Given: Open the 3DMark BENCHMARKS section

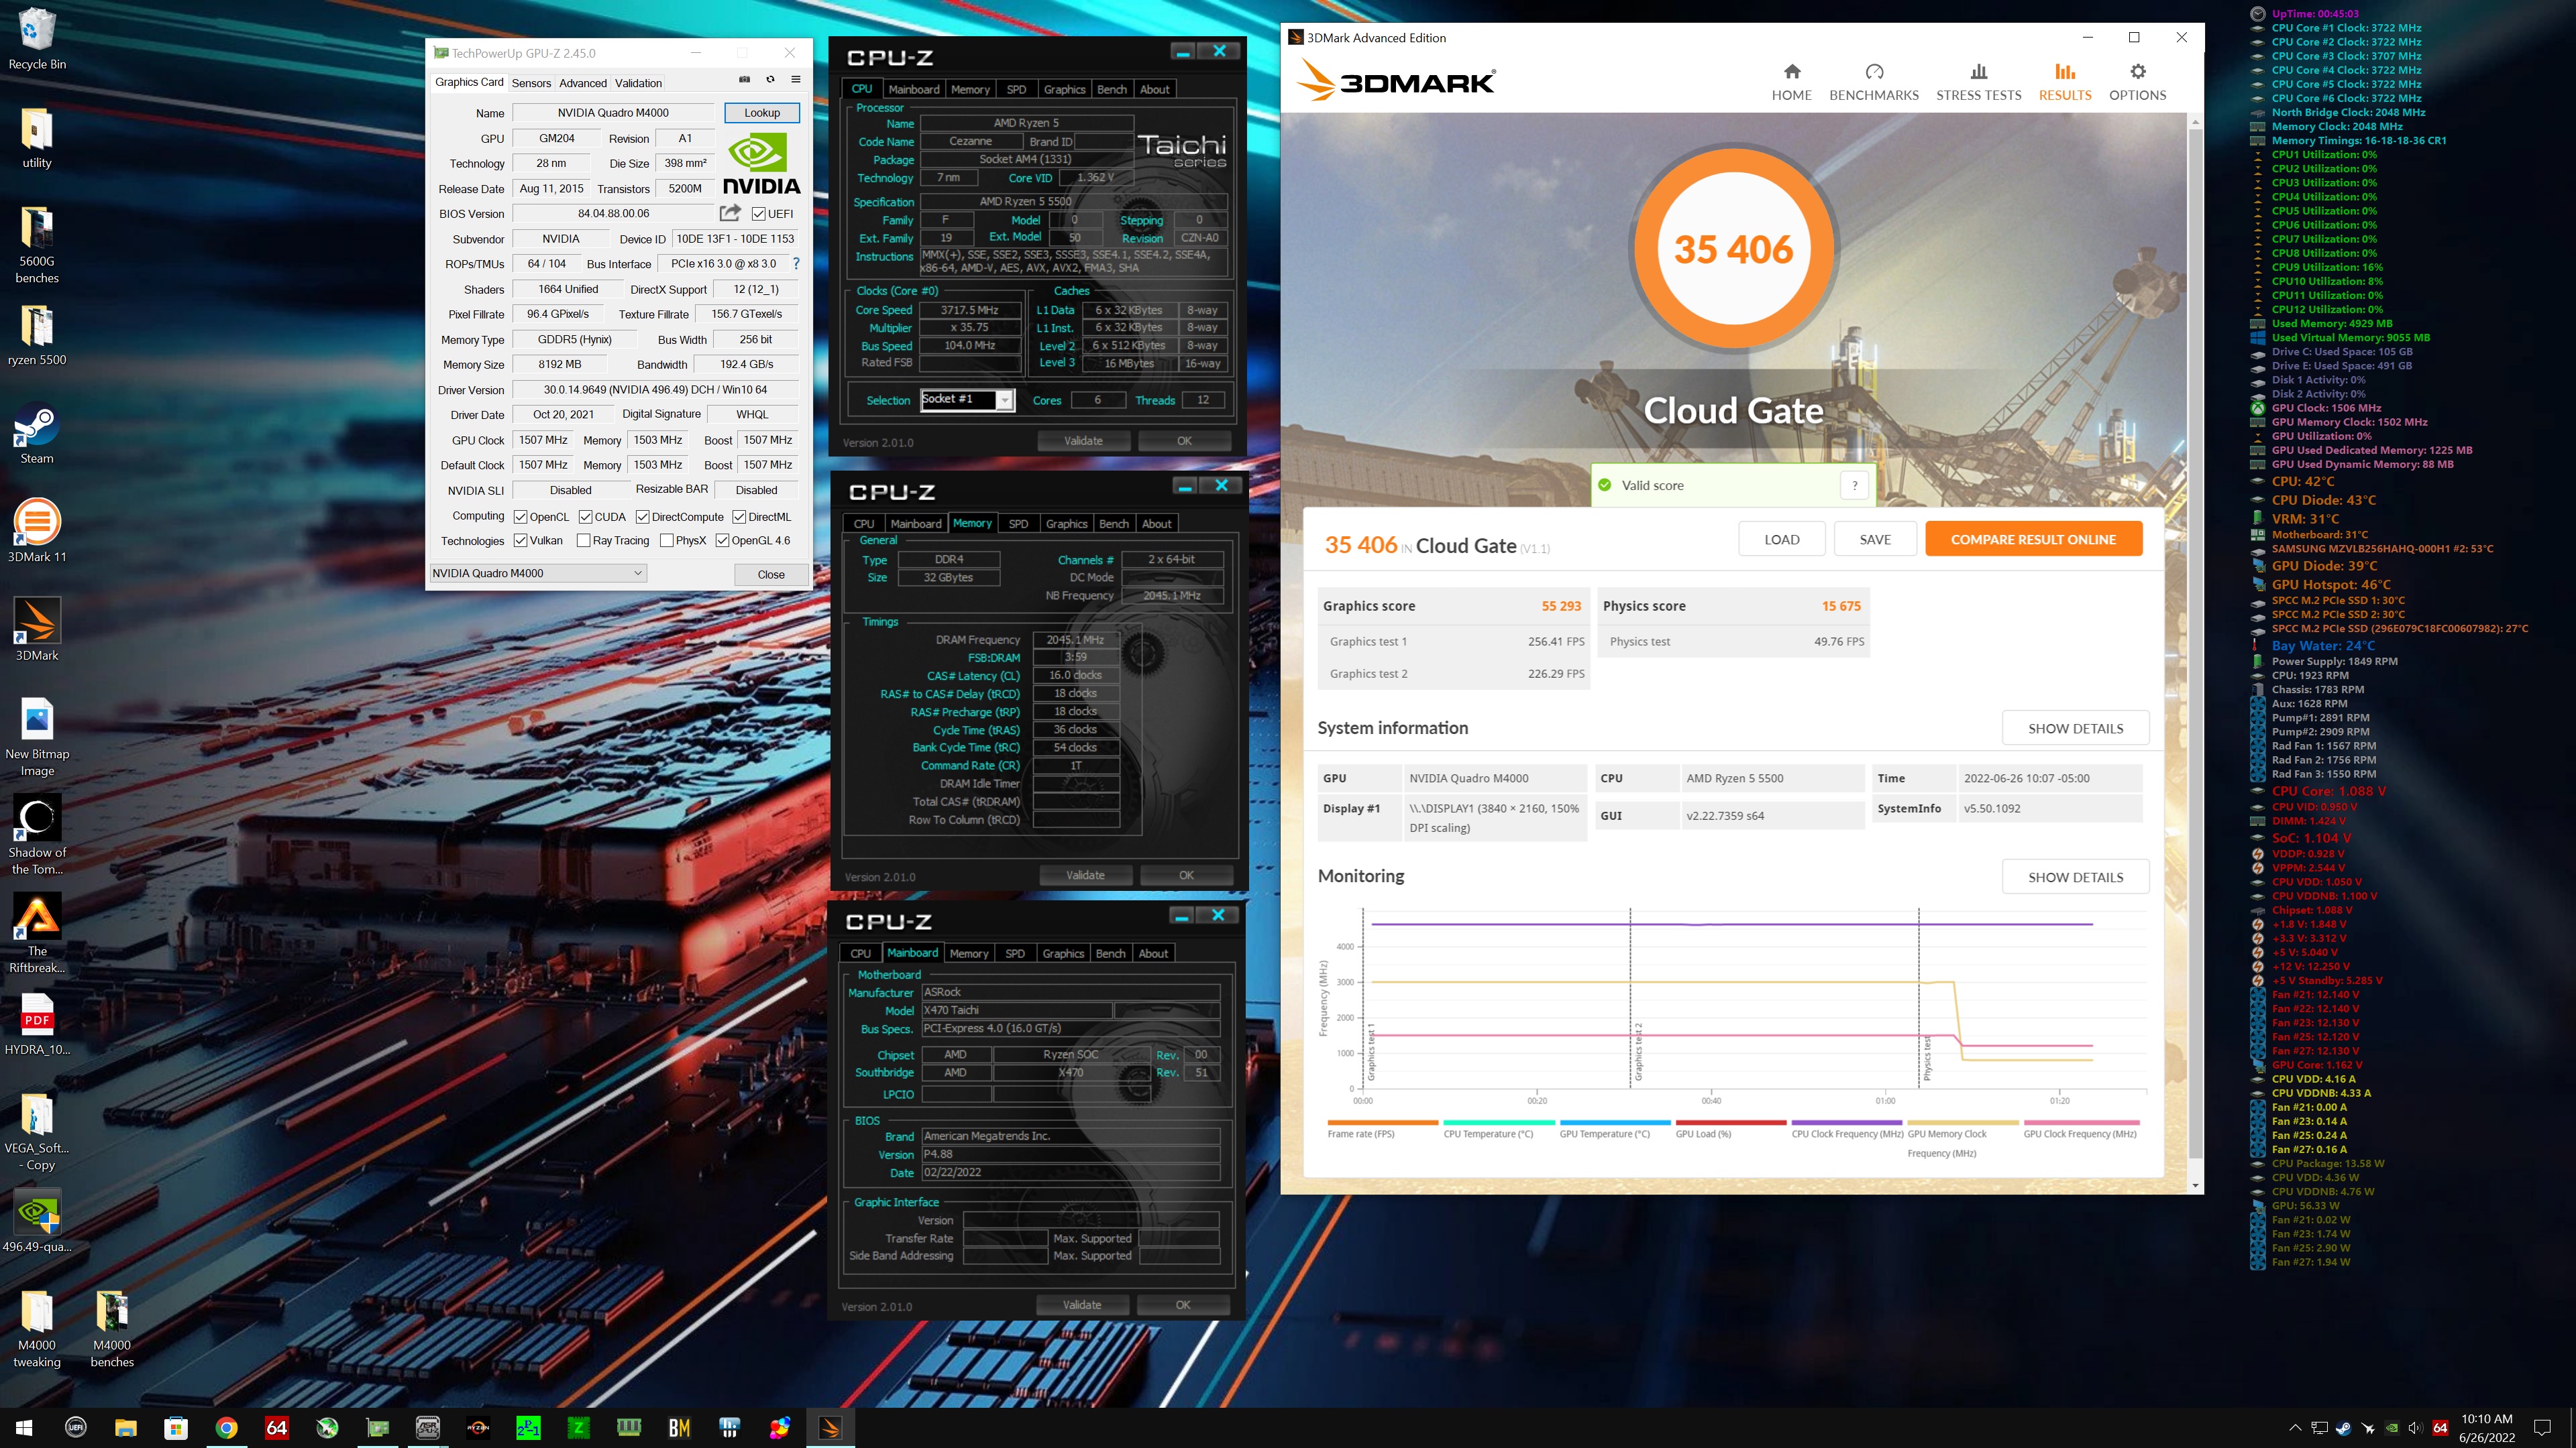Looking at the screenshot, I should pos(1874,82).
